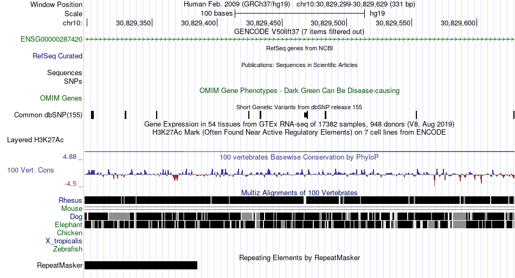Click the chr10: ruler label
Image resolution: width=515 pixels, height=278 pixels.
pos(73,23)
